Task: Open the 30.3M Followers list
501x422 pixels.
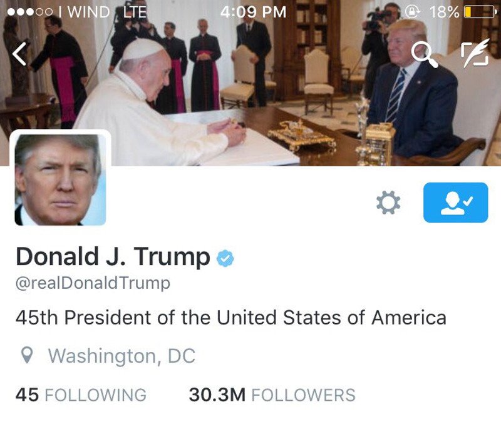Action: 272,394
